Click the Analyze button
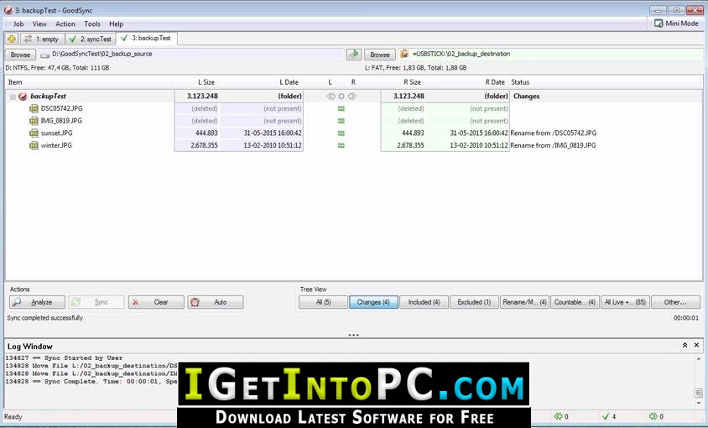Viewport: 708px width, 428px height. pyautogui.click(x=37, y=302)
